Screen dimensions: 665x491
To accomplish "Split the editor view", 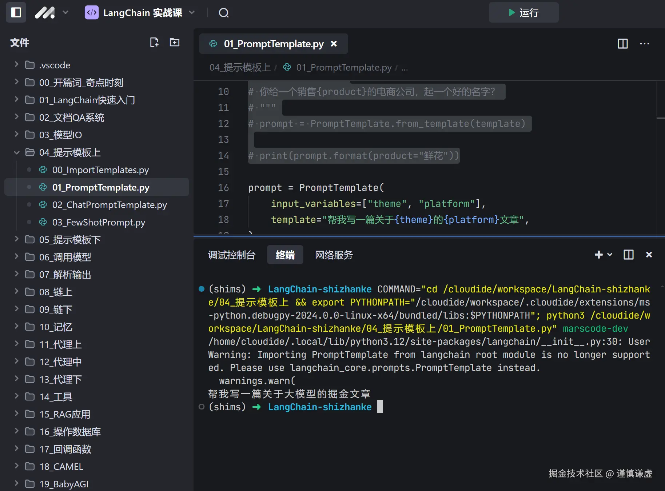I will (x=623, y=44).
